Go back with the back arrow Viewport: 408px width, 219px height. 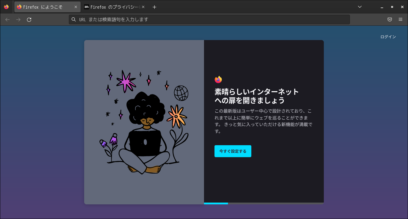[x=7, y=19]
